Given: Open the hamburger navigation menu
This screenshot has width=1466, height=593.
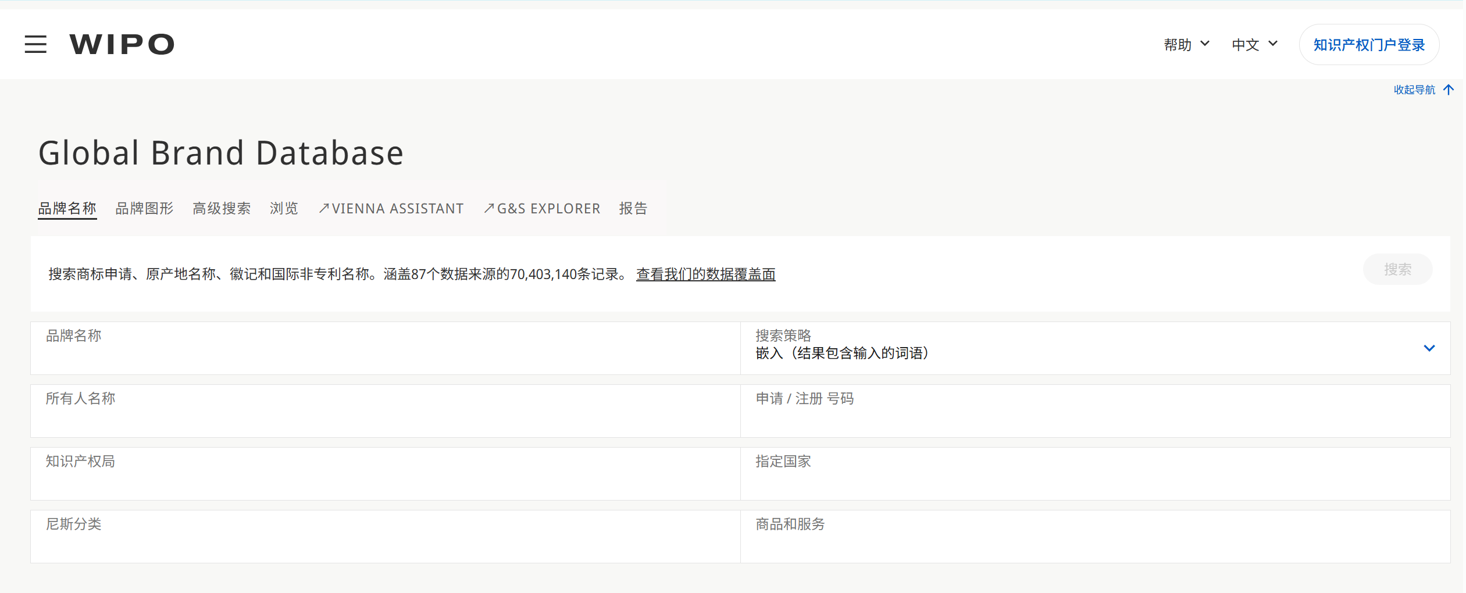Looking at the screenshot, I should click(x=35, y=44).
